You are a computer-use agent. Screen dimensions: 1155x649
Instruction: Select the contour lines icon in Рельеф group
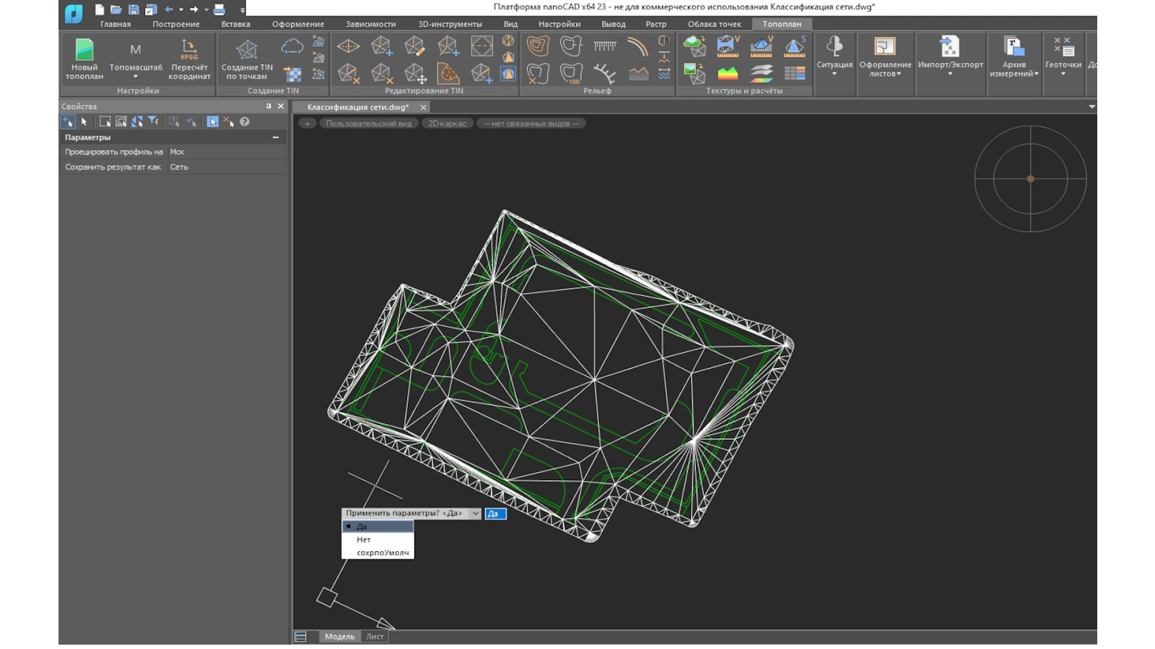tap(538, 46)
